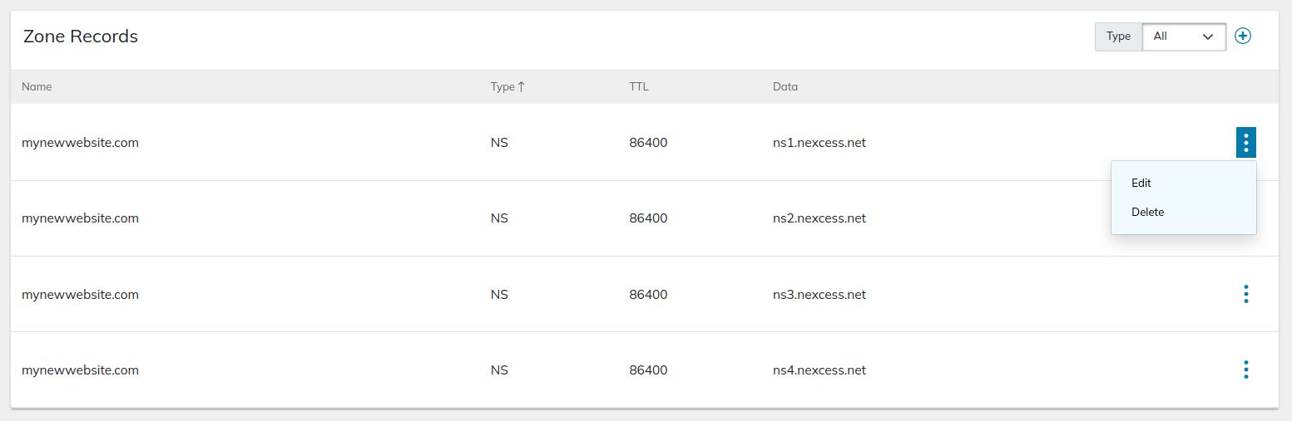
Task: Click the TTL column header
Action: pyautogui.click(x=638, y=86)
